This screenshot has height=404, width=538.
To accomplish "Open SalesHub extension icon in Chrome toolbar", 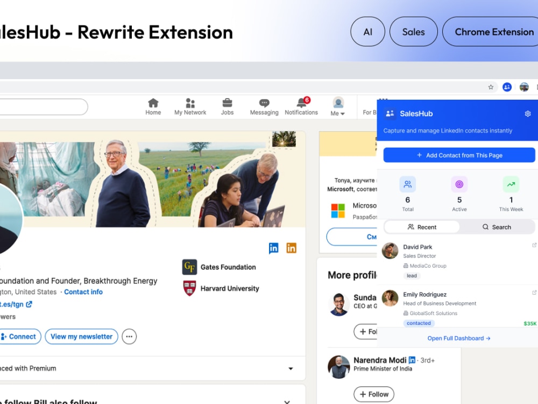I will (507, 87).
